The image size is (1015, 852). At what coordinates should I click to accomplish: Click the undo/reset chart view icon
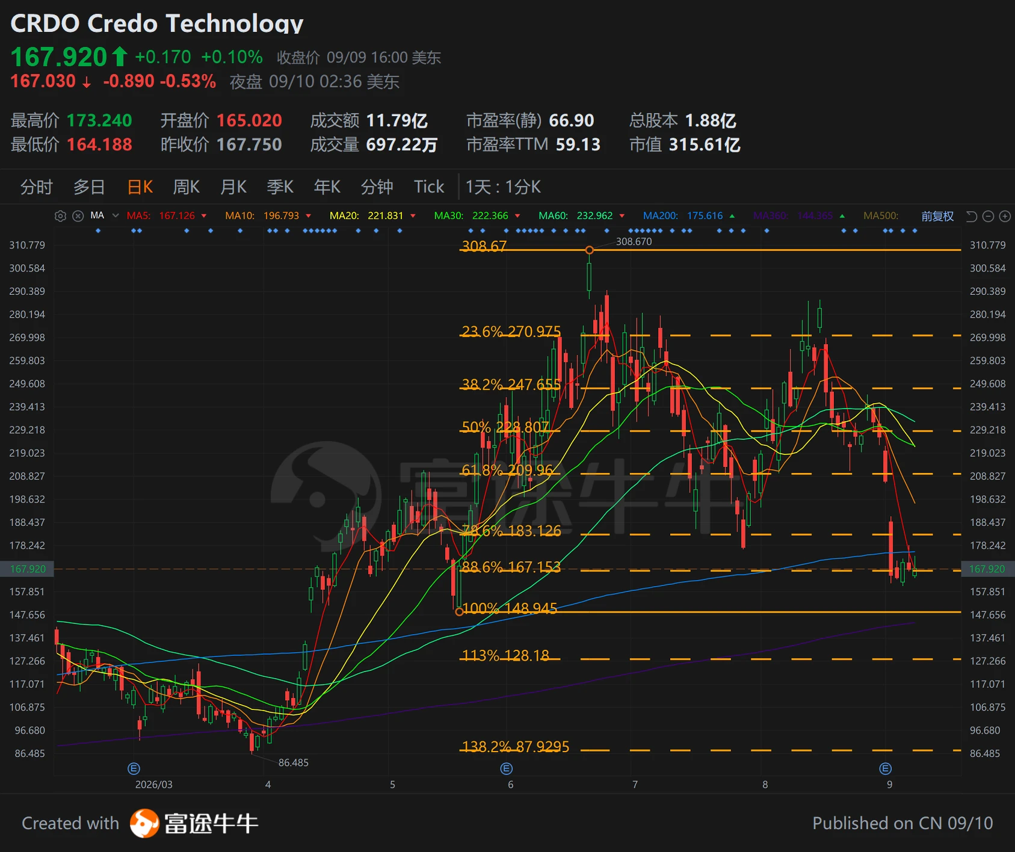click(x=971, y=216)
